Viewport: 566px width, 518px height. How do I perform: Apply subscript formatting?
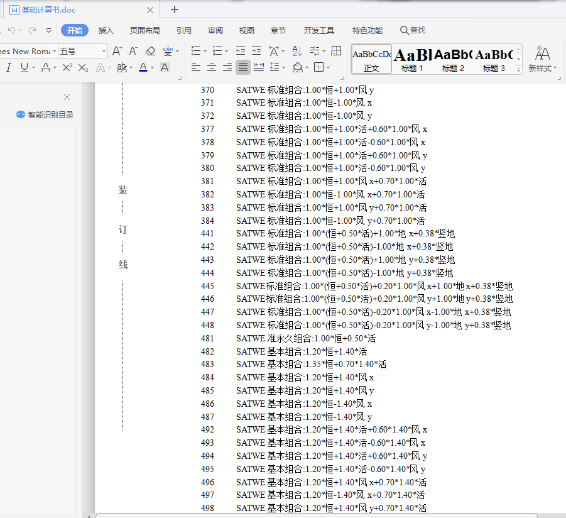[83, 67]
